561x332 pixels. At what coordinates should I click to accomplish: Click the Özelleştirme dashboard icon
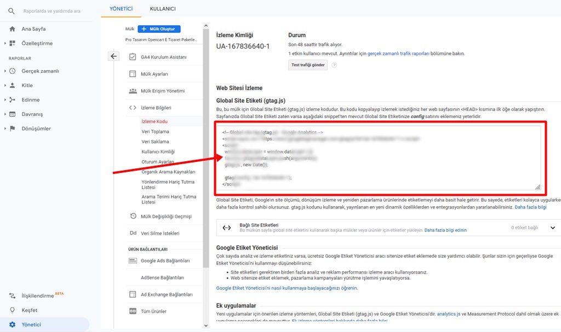click(13, 43)
